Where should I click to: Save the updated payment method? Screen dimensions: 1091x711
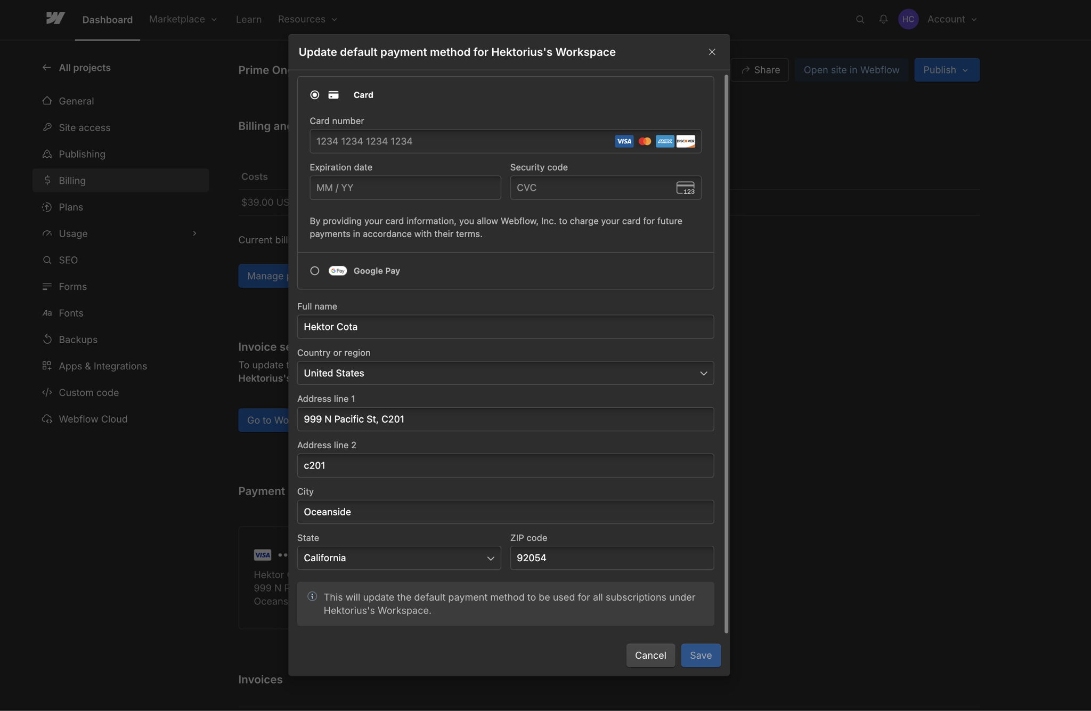(x=701, y=656)
